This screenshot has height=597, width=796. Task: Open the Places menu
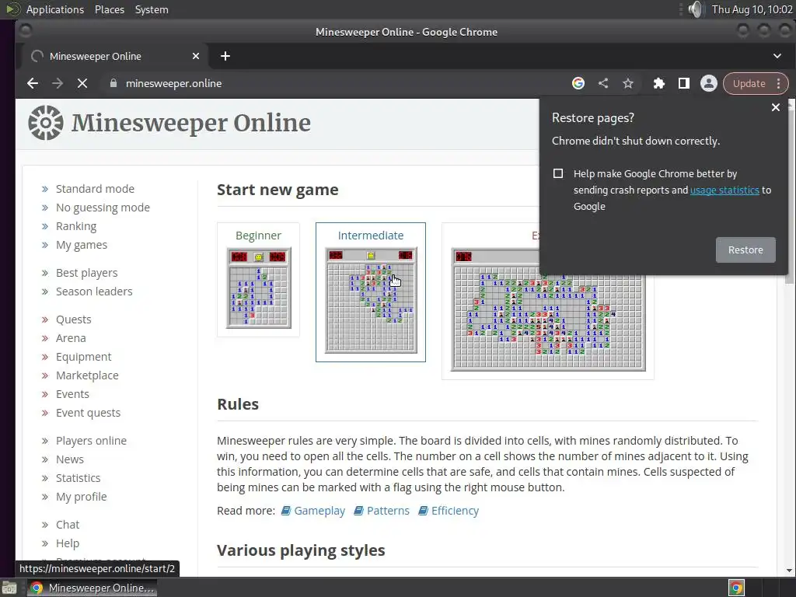click(x=109, y=9)
